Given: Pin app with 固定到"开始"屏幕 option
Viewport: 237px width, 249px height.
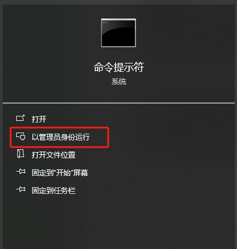Looking at the screenshot, I should tap(60, 173).
